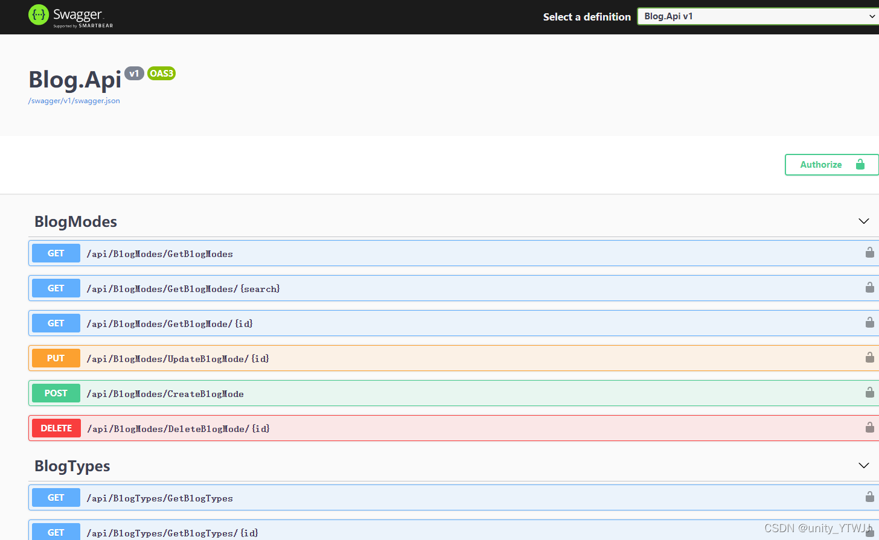Click the lock icon on DeleteBlogMode row
The width and height of the screenshot is (879, 540).
point(869,428)
